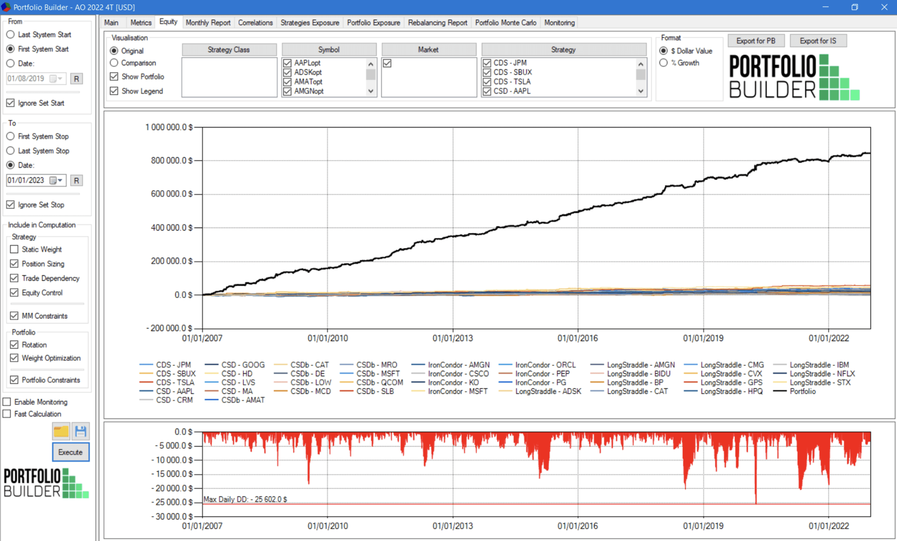
Task: Toggle Trade Dependency checkbox
Action: pyautogui.click(x=14, y=278)
